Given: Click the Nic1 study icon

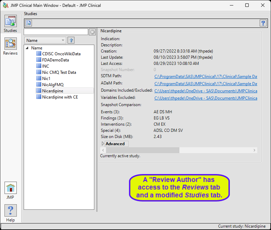Looking at the screenshot, I should [x=39, y=78].
